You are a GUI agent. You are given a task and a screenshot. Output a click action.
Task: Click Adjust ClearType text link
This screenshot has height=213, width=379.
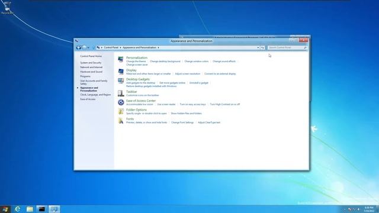(x=209, y=122)
